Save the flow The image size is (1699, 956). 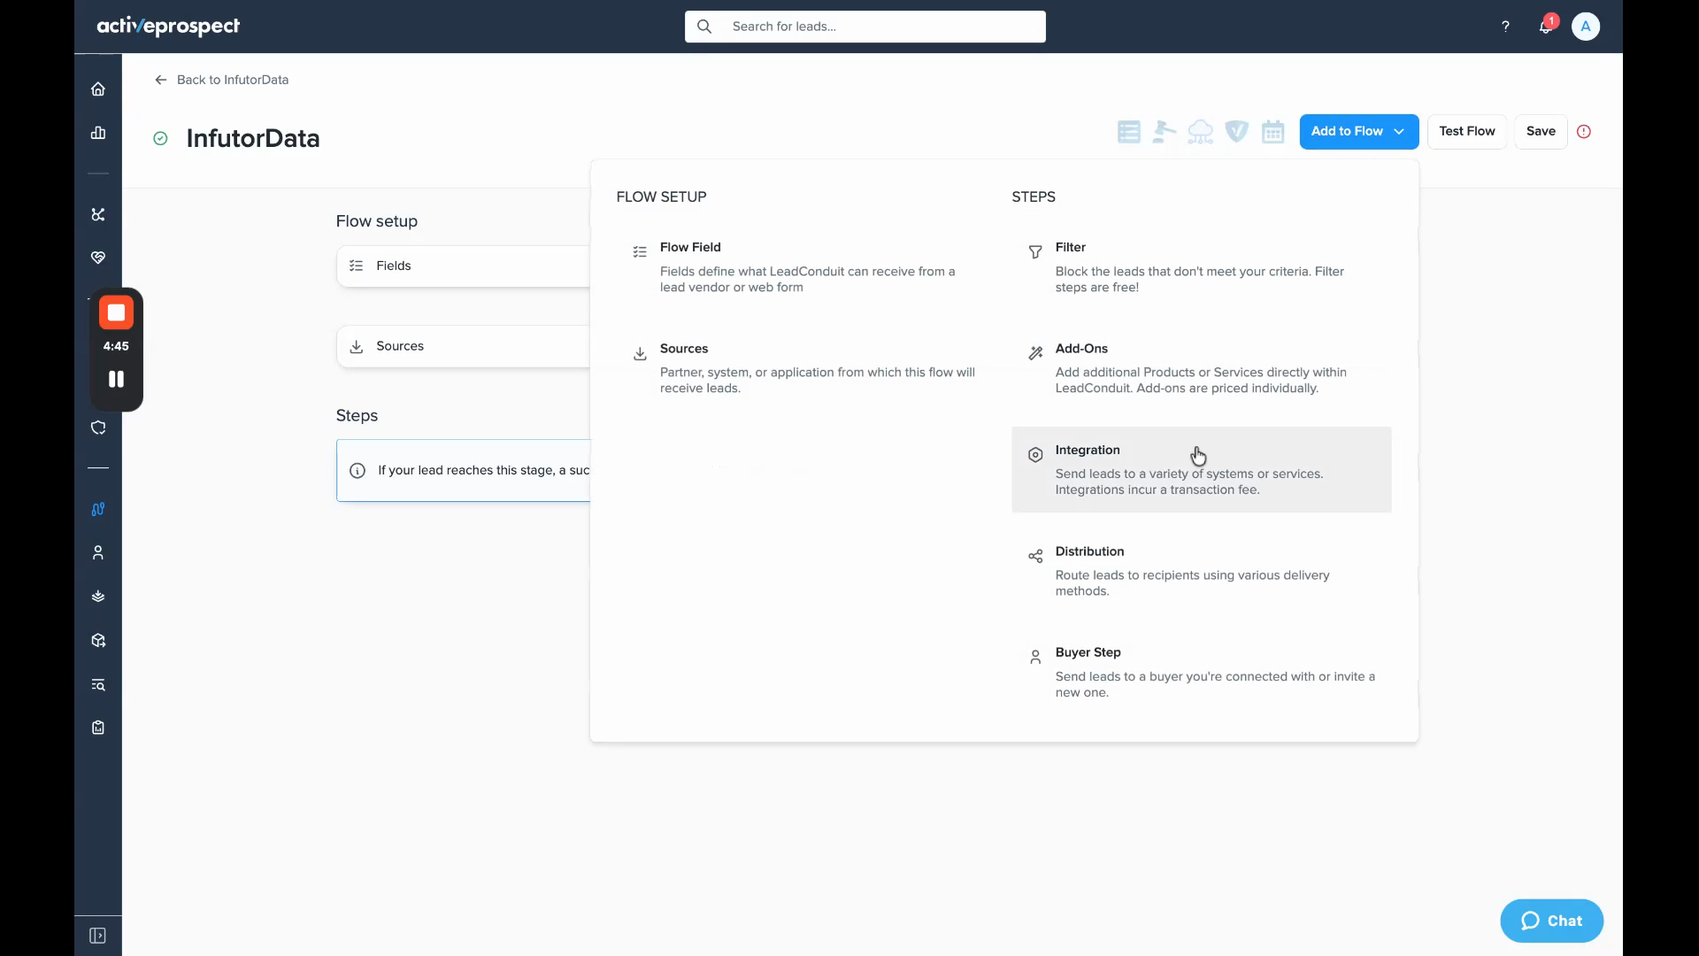pyautogui.click(x=1541, y=131)
